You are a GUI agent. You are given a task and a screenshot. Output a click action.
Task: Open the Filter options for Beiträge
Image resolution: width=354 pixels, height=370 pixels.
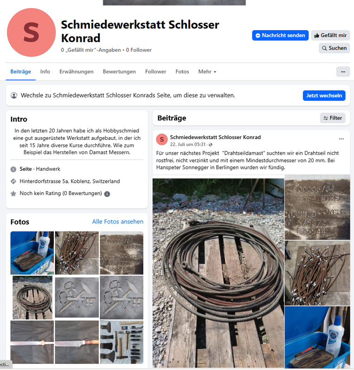[333, 118]
